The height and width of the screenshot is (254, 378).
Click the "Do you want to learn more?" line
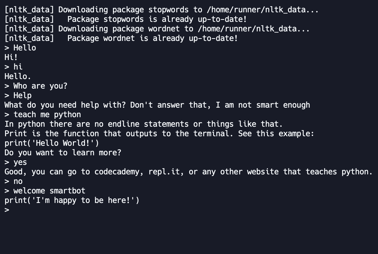(63, 153)
